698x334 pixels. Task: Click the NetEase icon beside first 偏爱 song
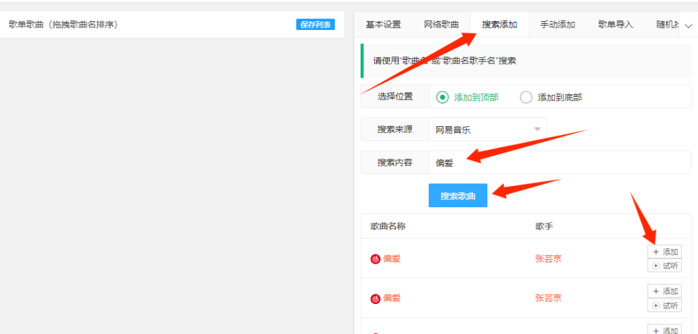click(x=375, y=259)
